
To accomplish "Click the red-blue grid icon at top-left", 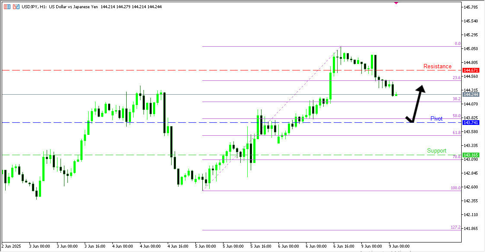I will 7,7.
